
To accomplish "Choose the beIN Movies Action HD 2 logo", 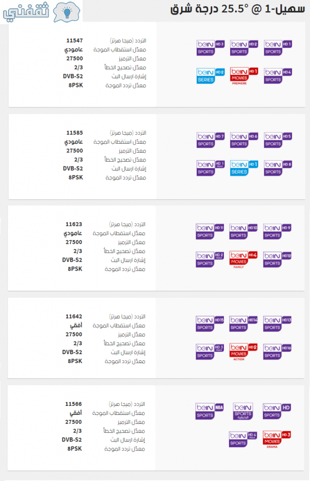I will point(243,352).
